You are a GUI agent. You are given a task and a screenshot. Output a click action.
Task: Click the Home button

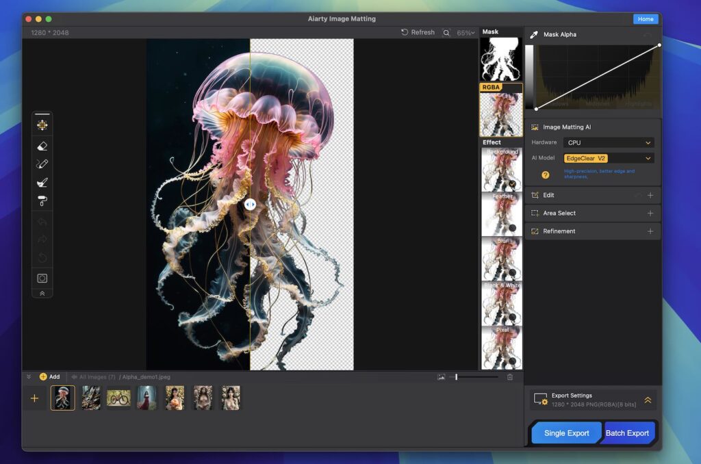[645, 18]
